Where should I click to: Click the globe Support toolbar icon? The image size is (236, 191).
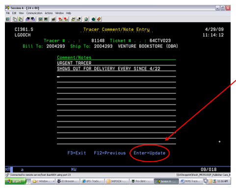pyautogui.click(x=93, y=19)
